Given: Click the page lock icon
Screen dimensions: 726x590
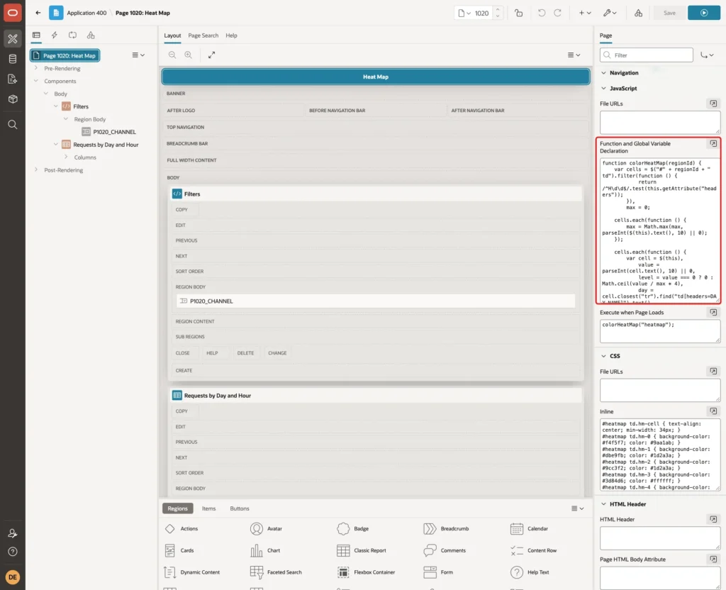Looking at the screenshot, I should 518,13.
